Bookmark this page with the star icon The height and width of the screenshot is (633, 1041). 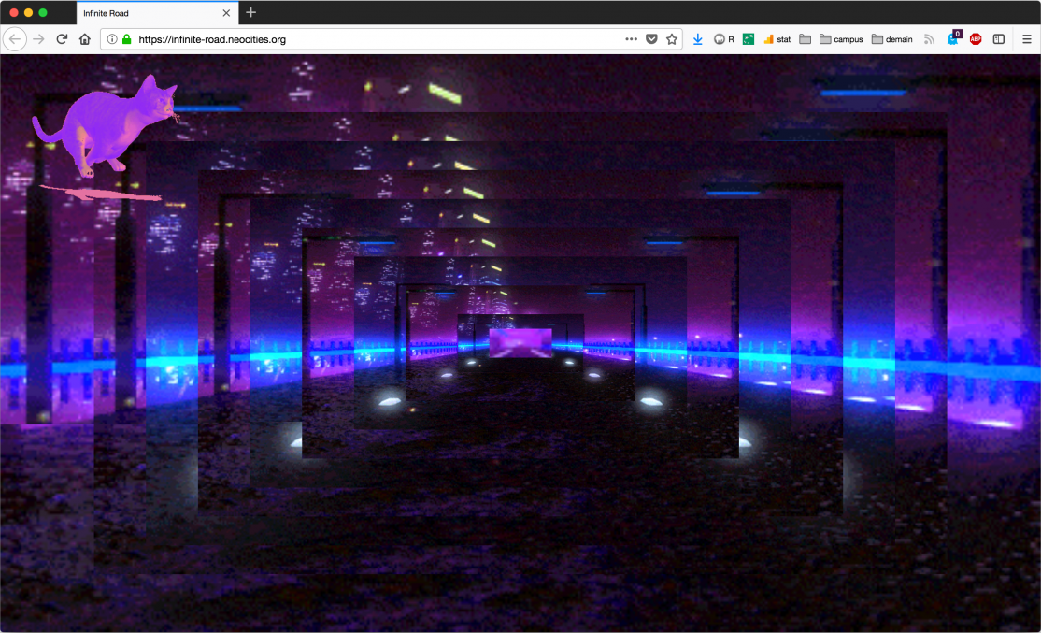click(671, 39)
